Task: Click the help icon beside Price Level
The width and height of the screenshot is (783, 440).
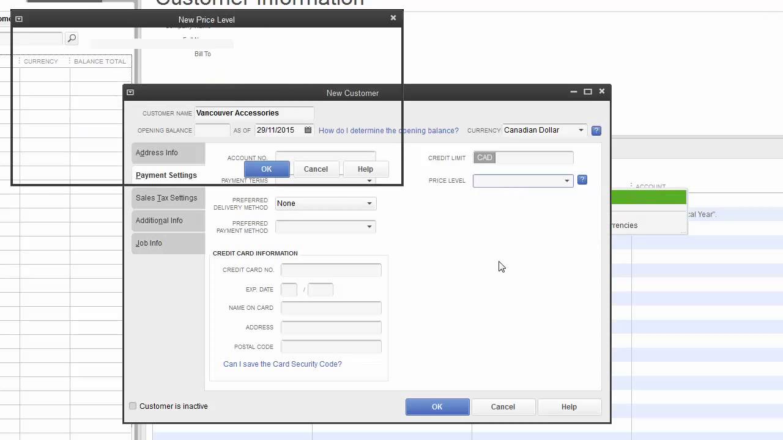Action: (x=582, y=180)
